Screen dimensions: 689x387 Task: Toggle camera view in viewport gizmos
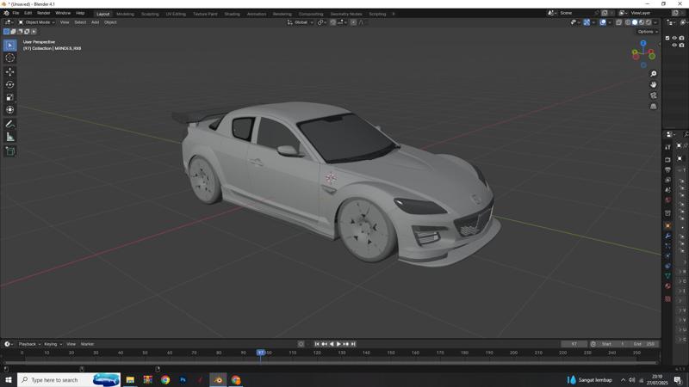click(654, 95)
